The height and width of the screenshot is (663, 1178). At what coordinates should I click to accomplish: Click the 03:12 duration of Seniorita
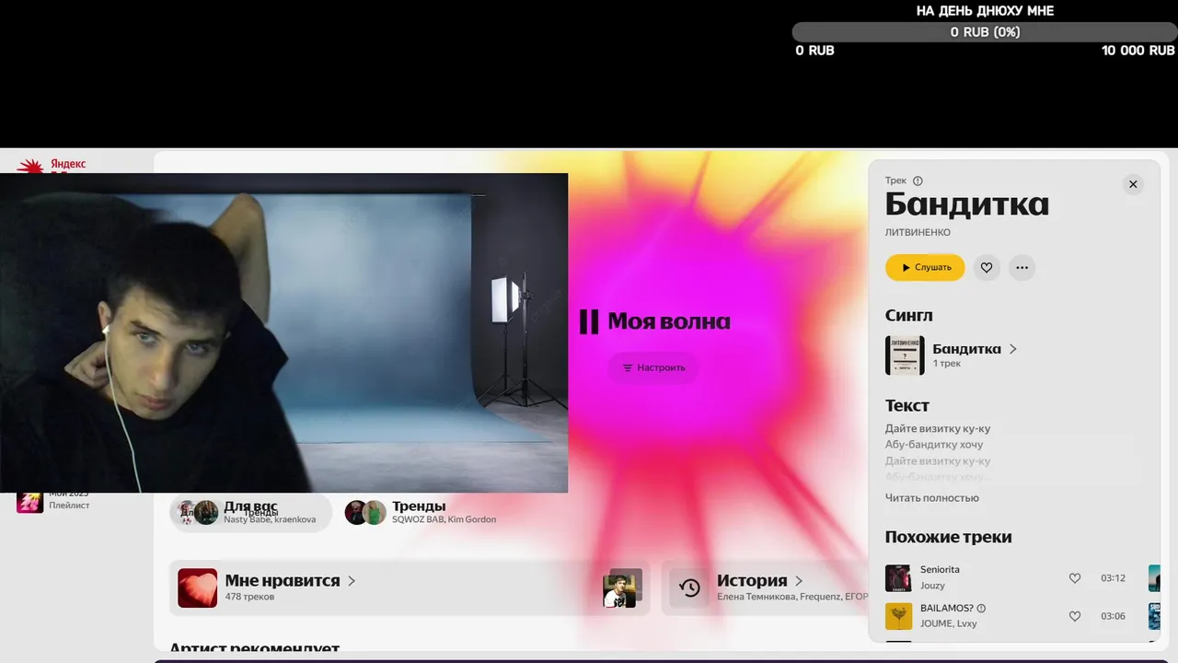coord(1113,578)
